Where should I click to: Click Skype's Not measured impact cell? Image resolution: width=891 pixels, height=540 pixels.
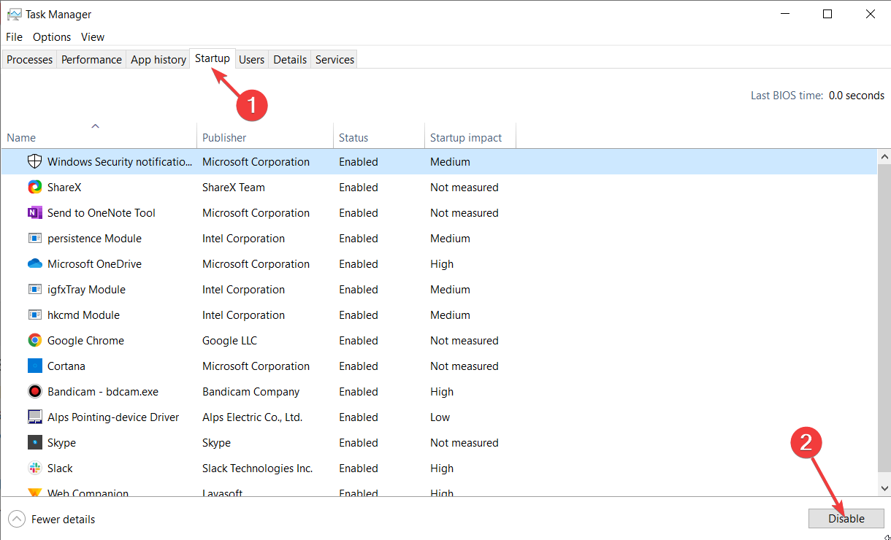pos(464,442)
